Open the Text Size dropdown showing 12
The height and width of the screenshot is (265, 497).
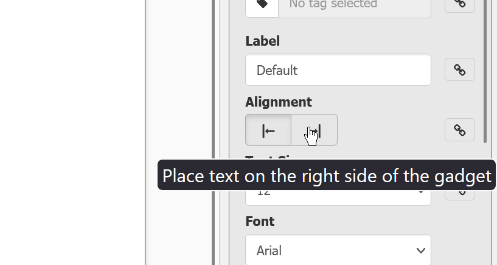point(338,197)
